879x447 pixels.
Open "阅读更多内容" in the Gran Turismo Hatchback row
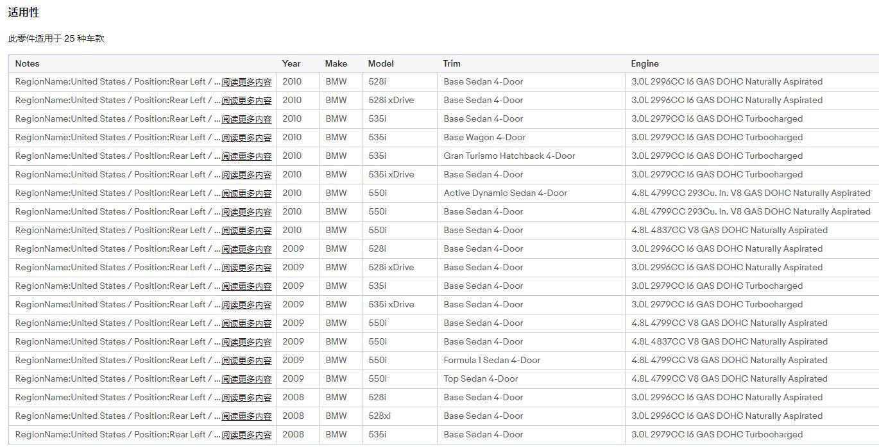pyautogui.click(x=246, y=156)
